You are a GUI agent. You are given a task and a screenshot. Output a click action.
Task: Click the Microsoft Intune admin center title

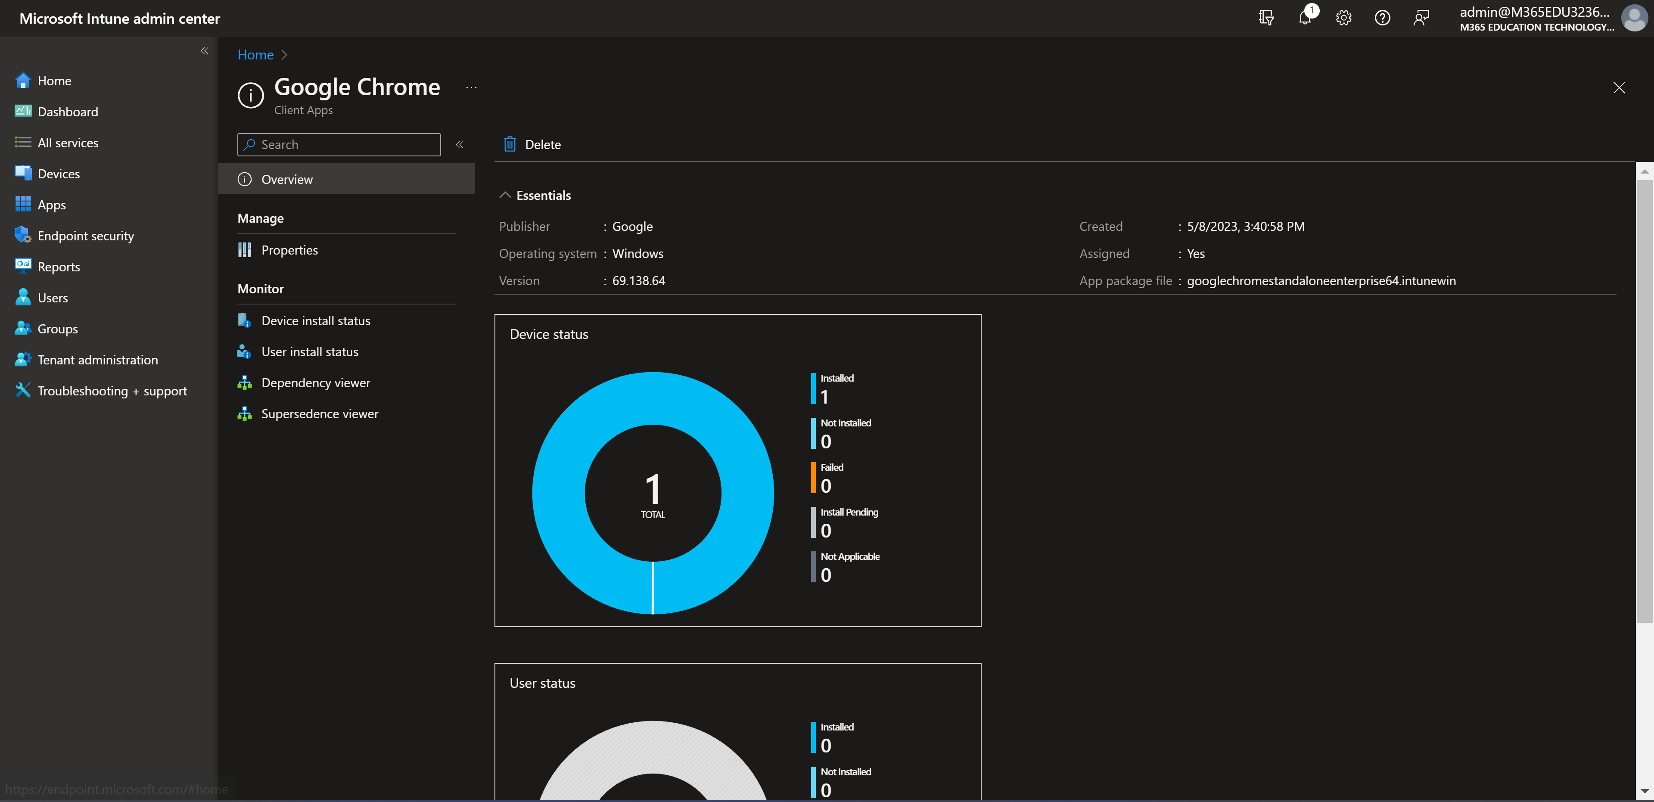point(119,18)
